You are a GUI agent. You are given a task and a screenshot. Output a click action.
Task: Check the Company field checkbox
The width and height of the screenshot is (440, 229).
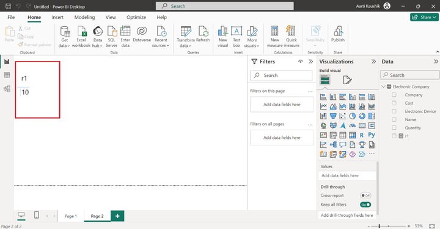point(394,95)
